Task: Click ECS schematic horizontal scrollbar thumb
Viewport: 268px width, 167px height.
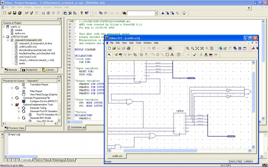Action: tap(160, 151)
